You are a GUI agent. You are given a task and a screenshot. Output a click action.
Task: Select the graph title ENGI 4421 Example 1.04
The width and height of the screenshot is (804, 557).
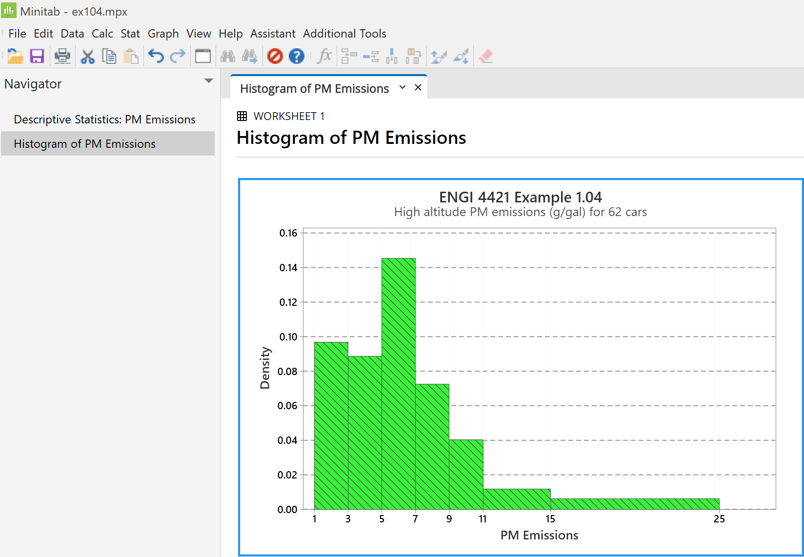[x=521, y=197]
